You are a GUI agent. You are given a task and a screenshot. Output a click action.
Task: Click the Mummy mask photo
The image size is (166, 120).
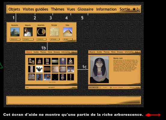pyautogui.click(x=99, y=69)
